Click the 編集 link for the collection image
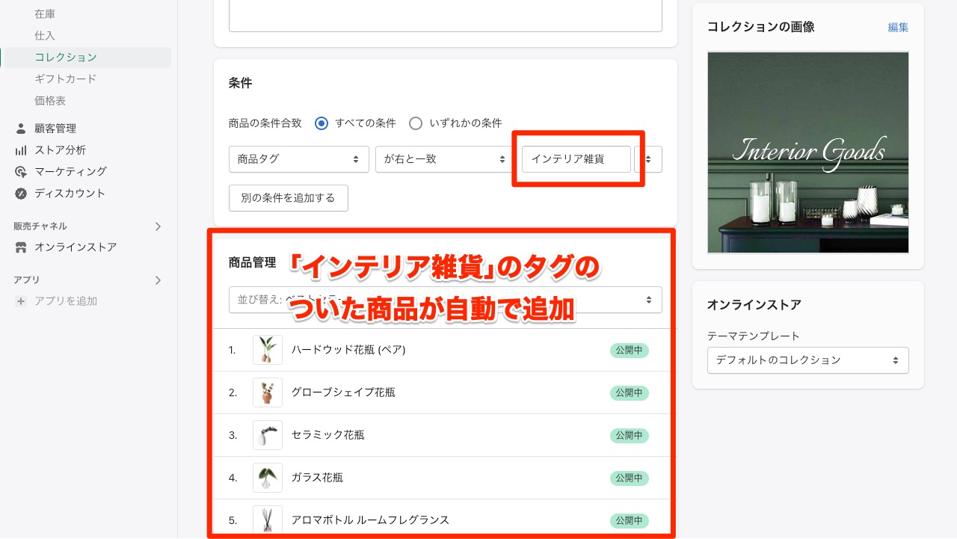957x539 pixels. [x=898, y=28]
